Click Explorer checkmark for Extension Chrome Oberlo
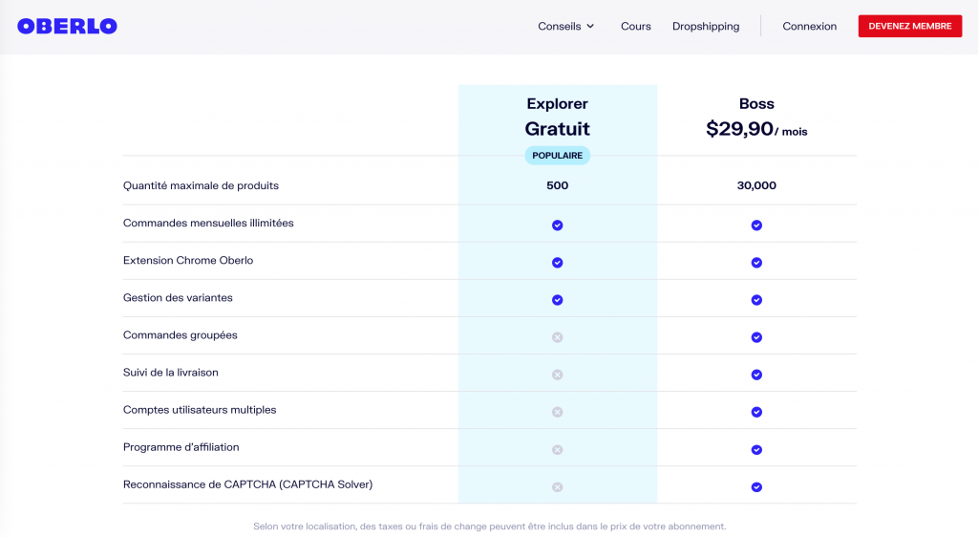Image resolution: width=978 pixels, height=537 pixels. click(558, 263)
